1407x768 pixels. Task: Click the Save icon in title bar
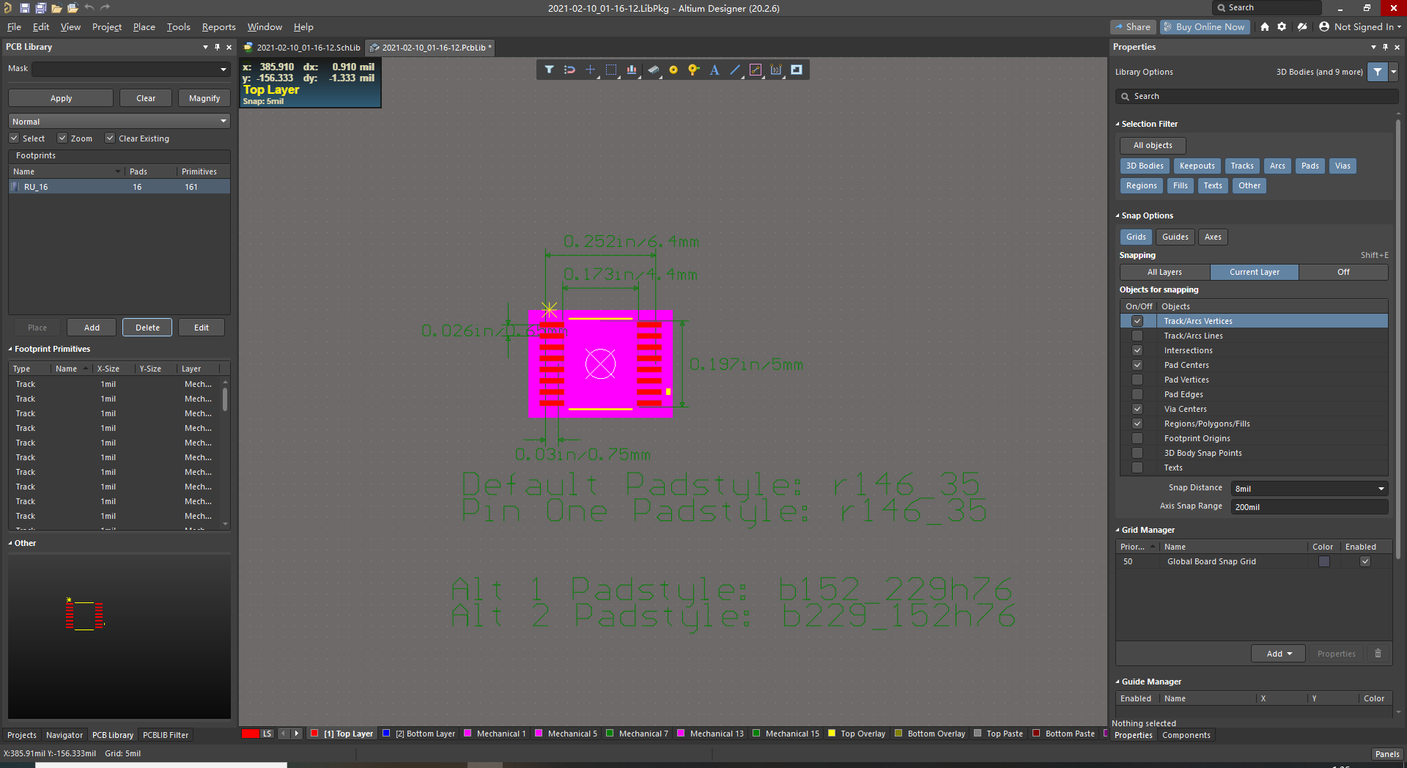coord(24,8)
